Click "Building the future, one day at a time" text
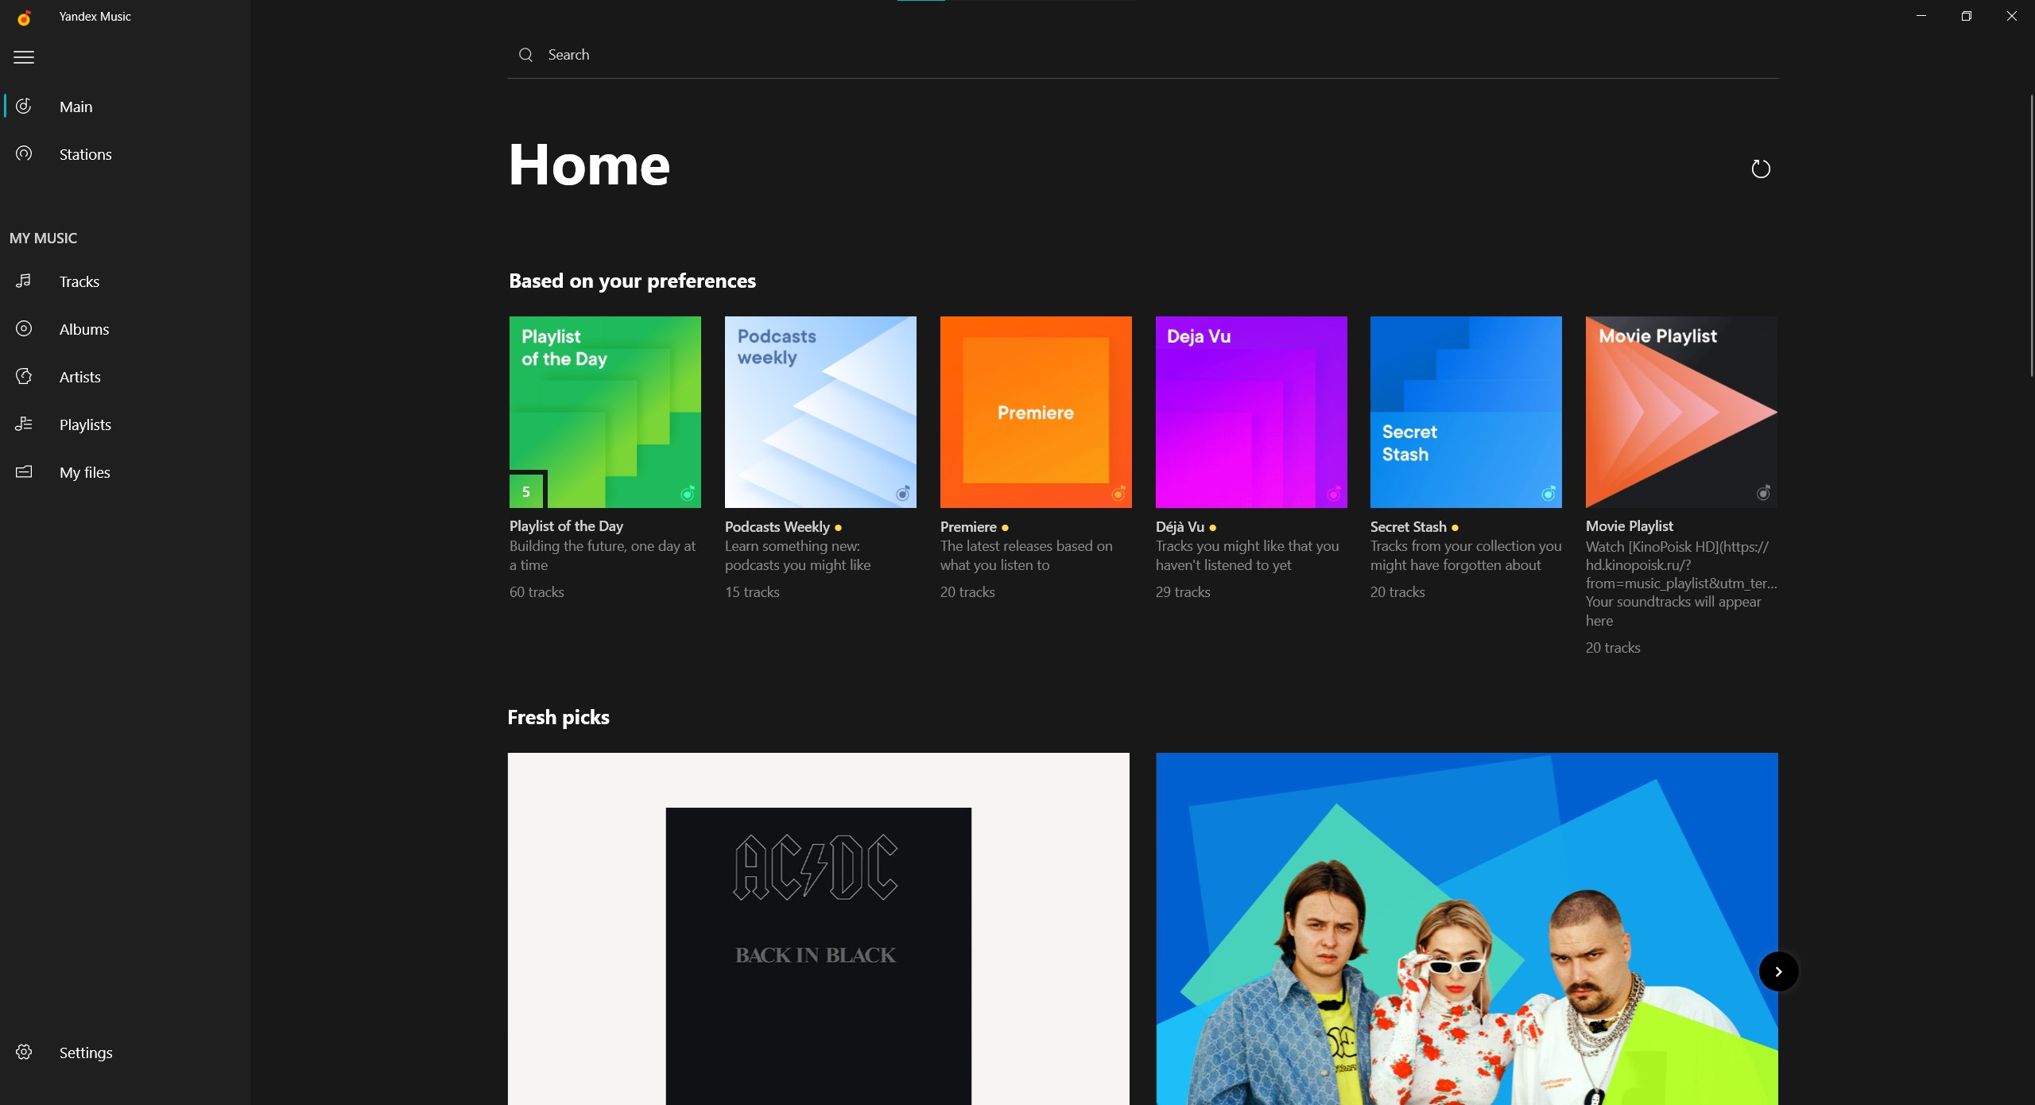Screen dimensions: 2035x1105 [x=603, y=556]
